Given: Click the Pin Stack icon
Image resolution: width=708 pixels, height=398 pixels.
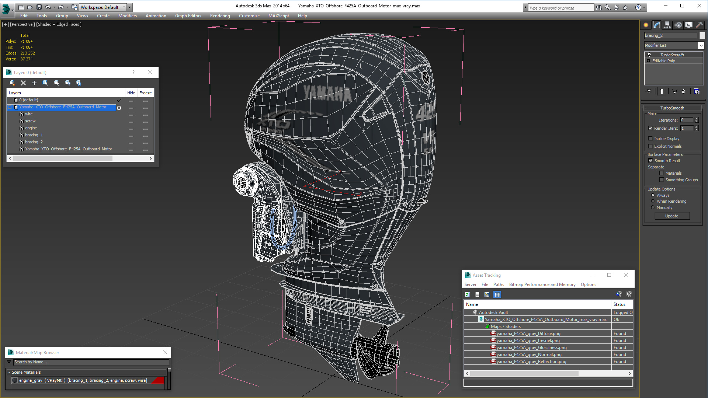Looking at the screenshot, I should click(x=649, y=91).
